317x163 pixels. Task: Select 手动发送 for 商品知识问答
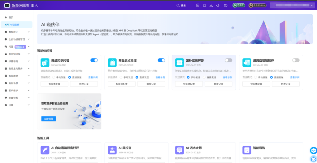(54, 77)
